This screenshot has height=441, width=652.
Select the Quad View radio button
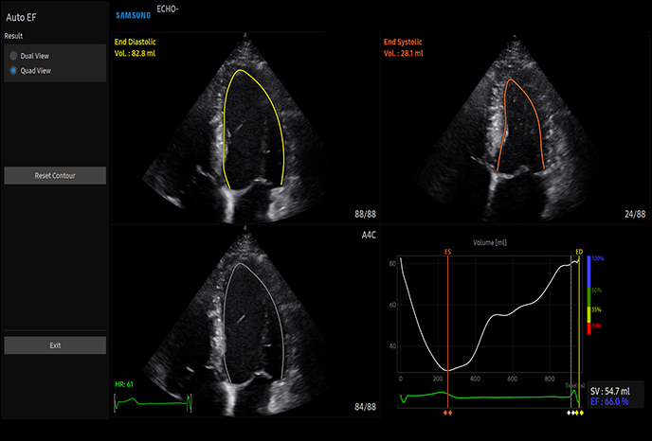coord(13,70)
